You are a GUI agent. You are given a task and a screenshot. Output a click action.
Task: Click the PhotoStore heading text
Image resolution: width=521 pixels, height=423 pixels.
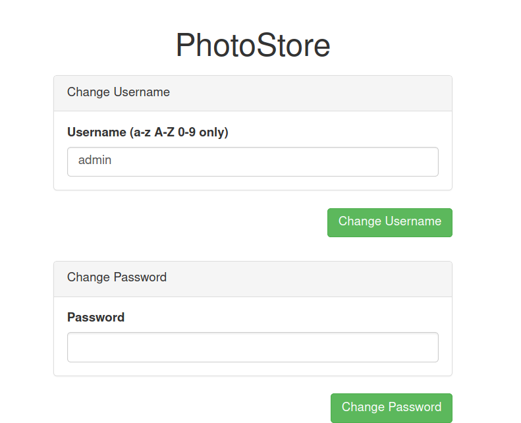click(253, 45)
